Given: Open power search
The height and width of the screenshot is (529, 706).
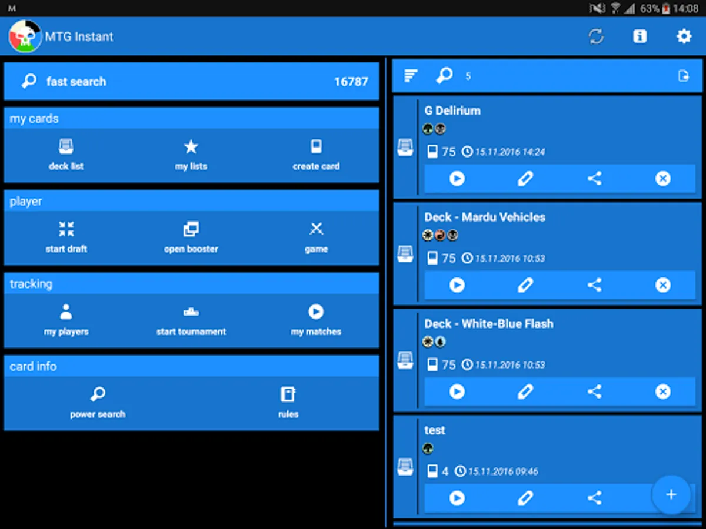Looking at the screenshot, I should coord(98,403).
